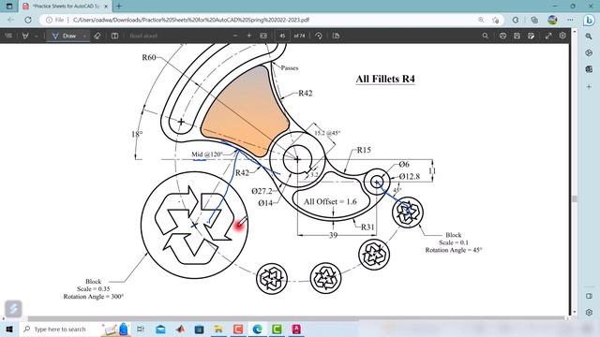Screen dimensions: 600x337
Task: View site information icon beside File
Action: 49,20
